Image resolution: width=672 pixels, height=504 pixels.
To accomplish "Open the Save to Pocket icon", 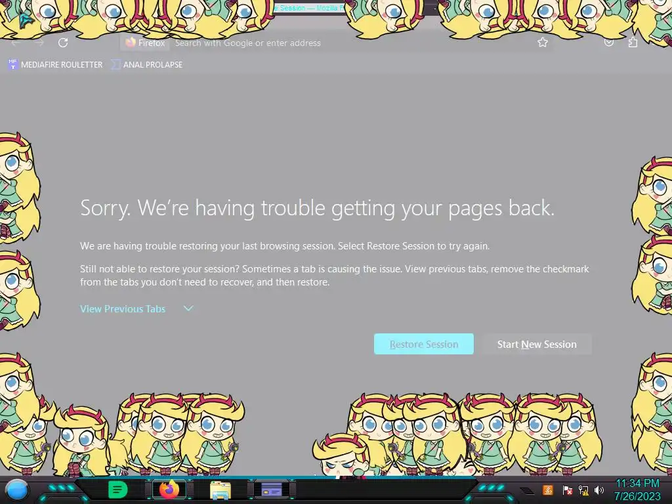I will click(608, 42).
